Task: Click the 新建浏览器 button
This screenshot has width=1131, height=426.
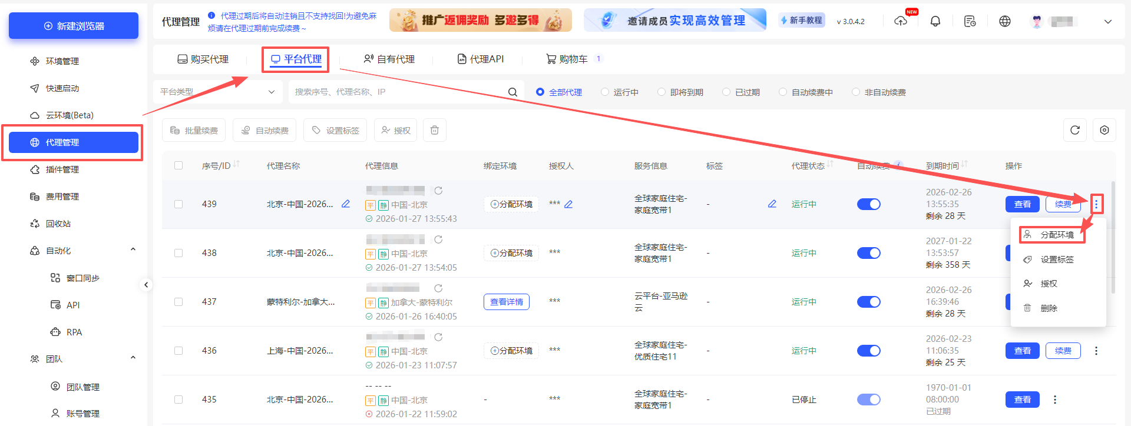Action: [74, 26]
